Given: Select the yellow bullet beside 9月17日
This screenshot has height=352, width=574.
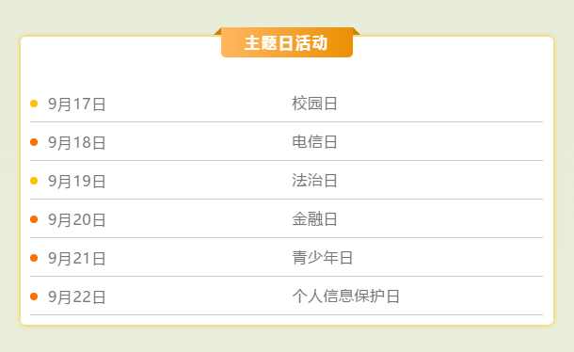Looking at the screenshot, I should [x=34, y=104].
